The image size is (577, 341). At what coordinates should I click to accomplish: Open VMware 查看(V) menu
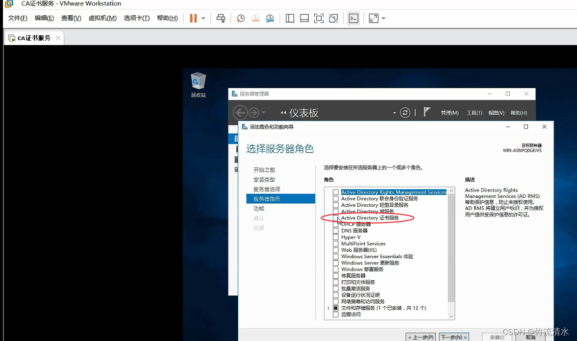[x=71, y=18]
